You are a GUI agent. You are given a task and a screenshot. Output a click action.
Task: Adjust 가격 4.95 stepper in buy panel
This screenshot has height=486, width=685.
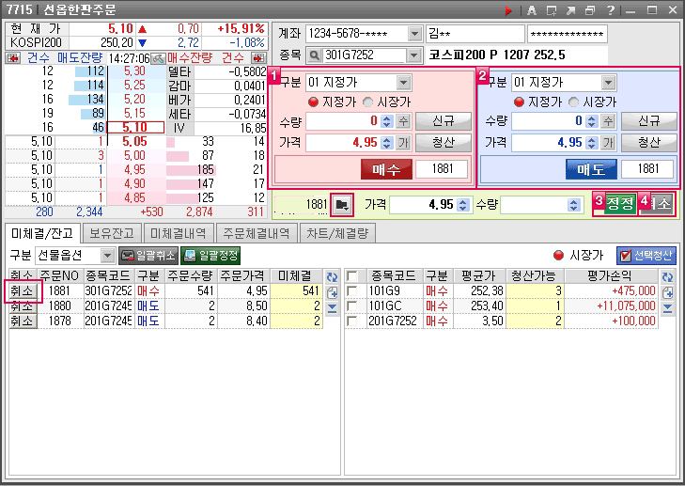(386, 143)
